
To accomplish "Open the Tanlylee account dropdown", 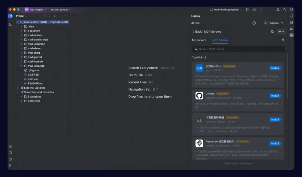I will (273, 23).
